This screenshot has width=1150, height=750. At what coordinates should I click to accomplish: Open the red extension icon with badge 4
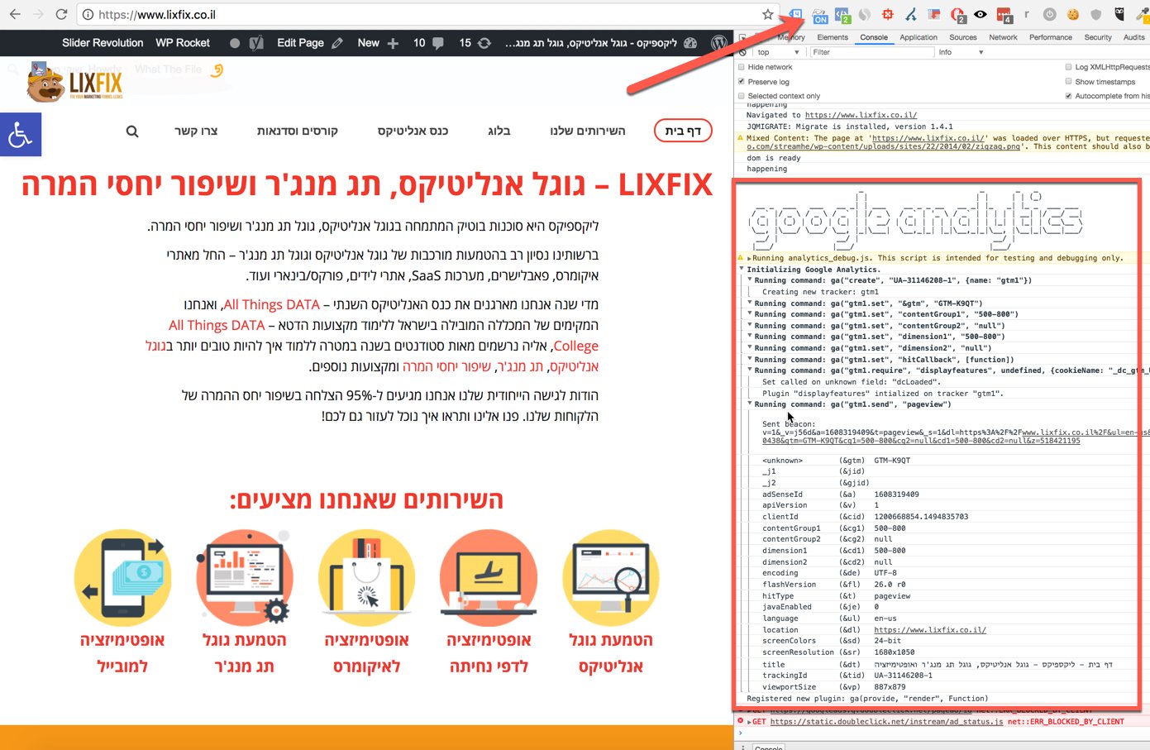(1004, 15)
